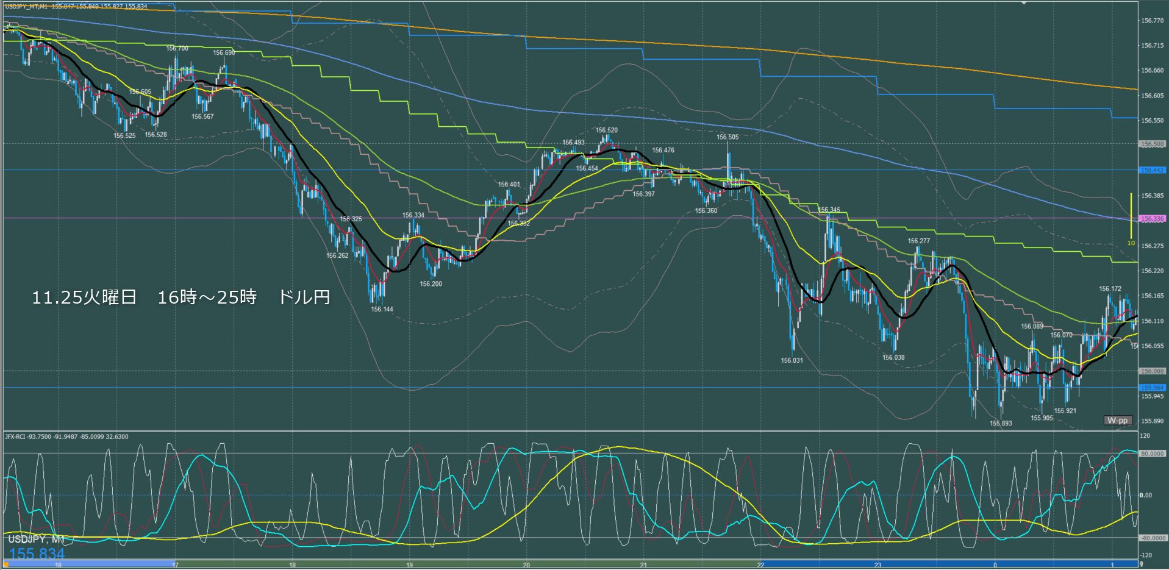Click the orange square on the time axis
Viewport: 1169px width, 570px height.
(x=5, y=565)
